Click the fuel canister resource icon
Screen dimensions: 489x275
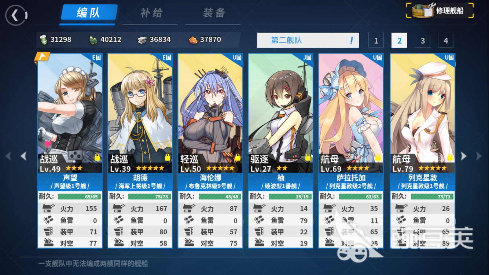point(43,40)
